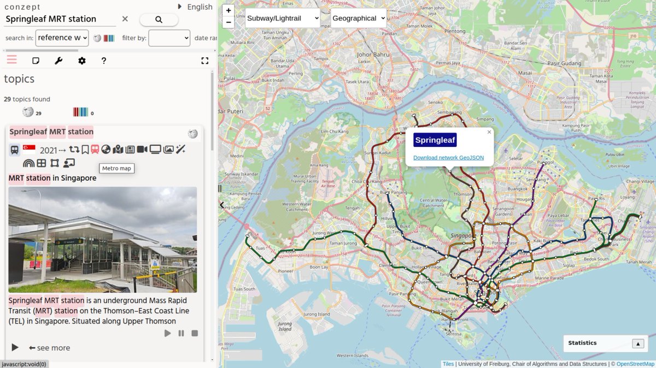The width and height of the screenshot is (656, 368).
Task: Click the Springleaf label in map popup
Action: [x=435, y=140]
